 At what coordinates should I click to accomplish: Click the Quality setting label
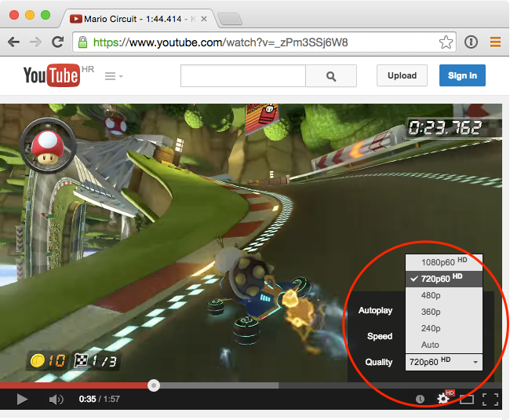point(379,362)
